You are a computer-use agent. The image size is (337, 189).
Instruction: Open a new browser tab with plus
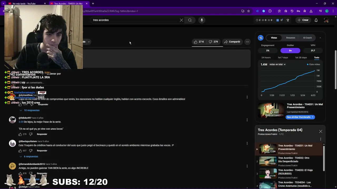(93, 4)
